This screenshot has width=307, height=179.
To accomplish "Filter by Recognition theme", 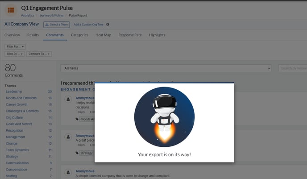I will [x=14, y=131].
